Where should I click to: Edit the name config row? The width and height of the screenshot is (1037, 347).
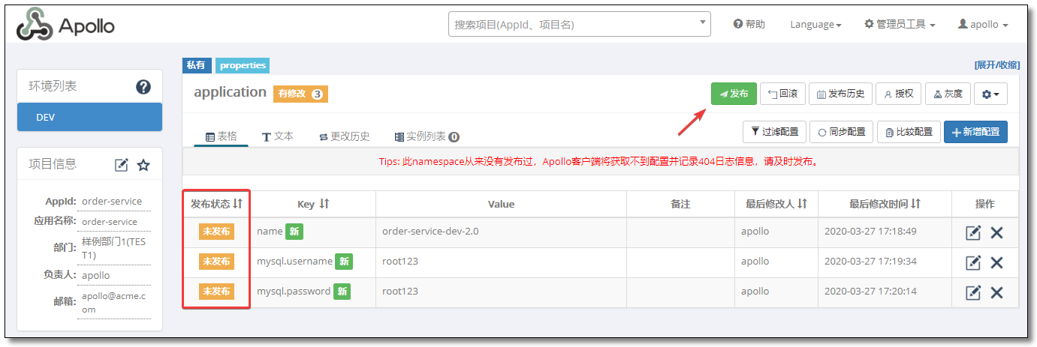coord(973,233)
